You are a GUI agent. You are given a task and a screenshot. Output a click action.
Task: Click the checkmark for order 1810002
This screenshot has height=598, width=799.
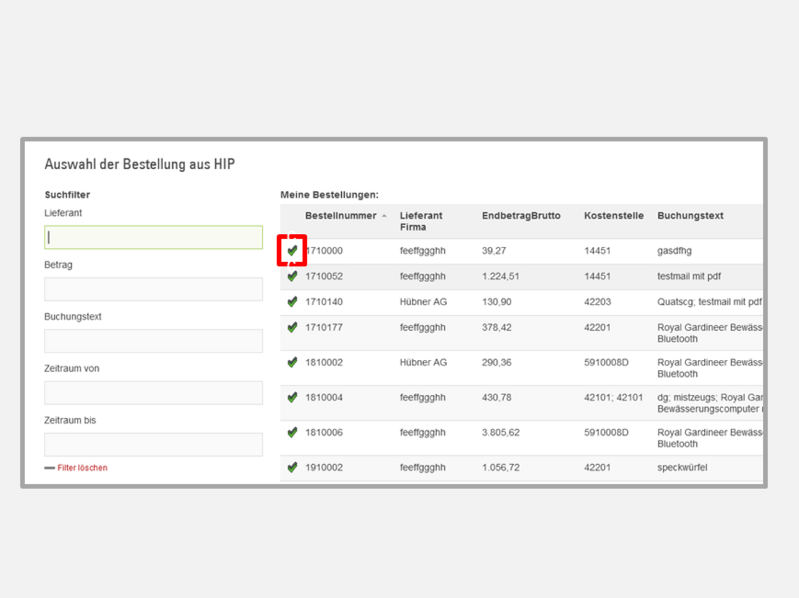(x=292, y=363)
